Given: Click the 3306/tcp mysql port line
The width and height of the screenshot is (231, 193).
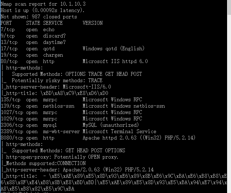Looking at the screenshot, I should point(70,125).
